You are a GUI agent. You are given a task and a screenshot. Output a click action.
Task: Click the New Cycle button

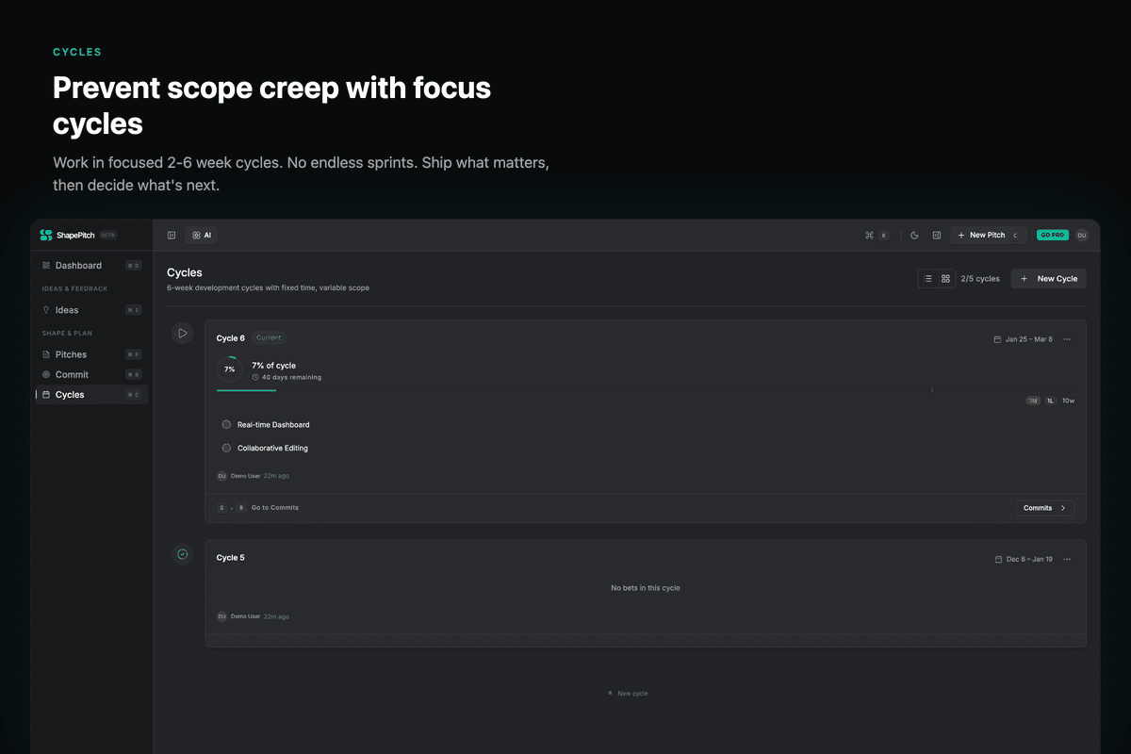(1048, 279)
